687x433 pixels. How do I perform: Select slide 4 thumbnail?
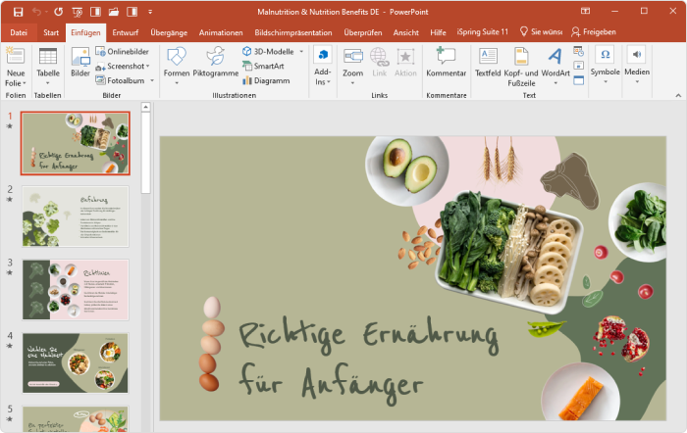tap(76, 363)
